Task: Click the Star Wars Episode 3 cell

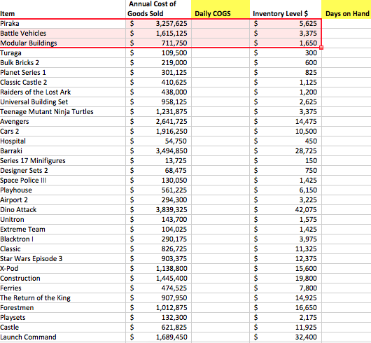Action: [x=63, y=258]
